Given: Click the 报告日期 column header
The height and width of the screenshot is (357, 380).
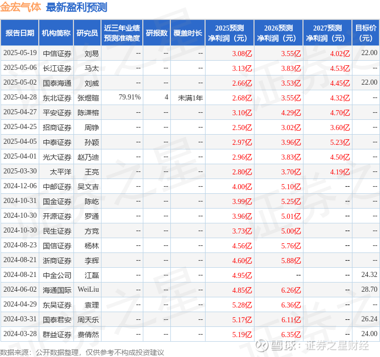Looking at the screenshot, I should tap(19, 33).
